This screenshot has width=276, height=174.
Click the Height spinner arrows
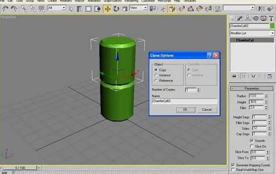(266, 102)
